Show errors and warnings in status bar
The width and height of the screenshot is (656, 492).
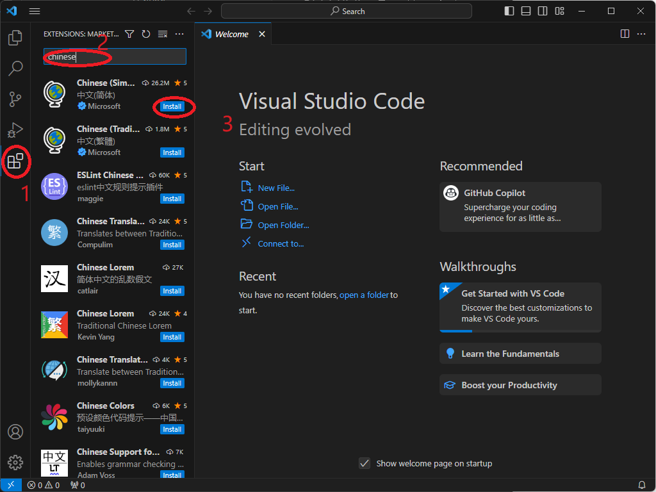(x=44, y=486)
